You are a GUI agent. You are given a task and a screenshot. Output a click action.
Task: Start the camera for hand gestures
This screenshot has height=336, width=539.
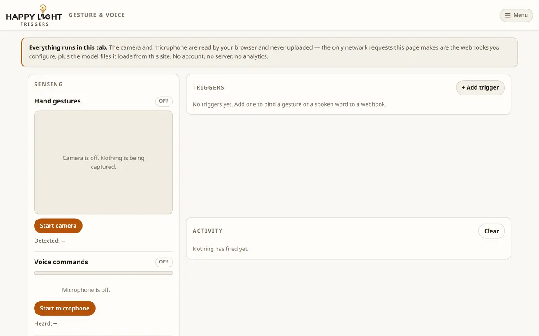coord(58,226)
